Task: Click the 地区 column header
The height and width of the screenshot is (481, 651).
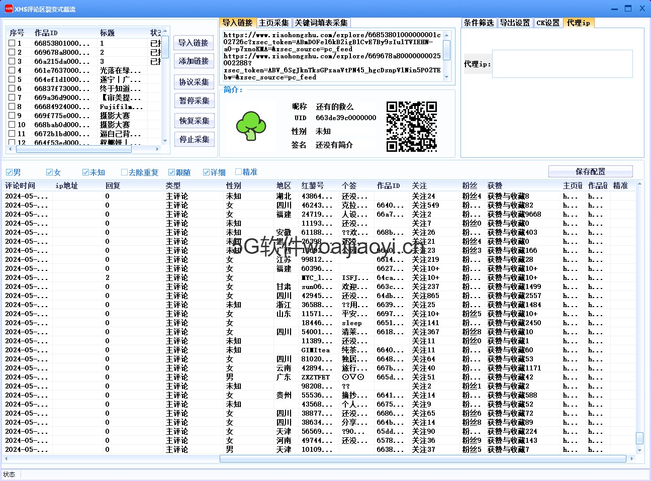Action: click(x=287, y=185)
